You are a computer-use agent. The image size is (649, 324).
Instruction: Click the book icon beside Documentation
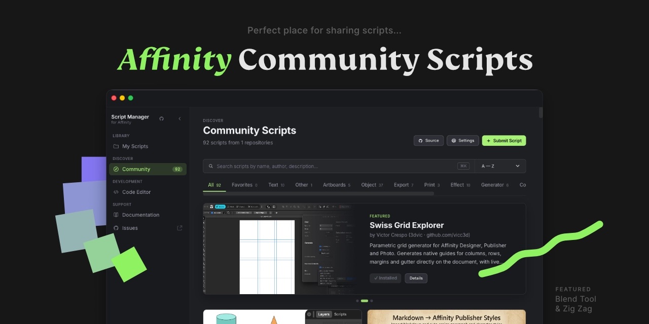(x=116, y=215)
